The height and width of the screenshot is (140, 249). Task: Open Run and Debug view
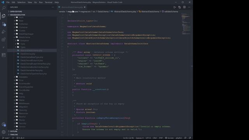pos(4,32)
